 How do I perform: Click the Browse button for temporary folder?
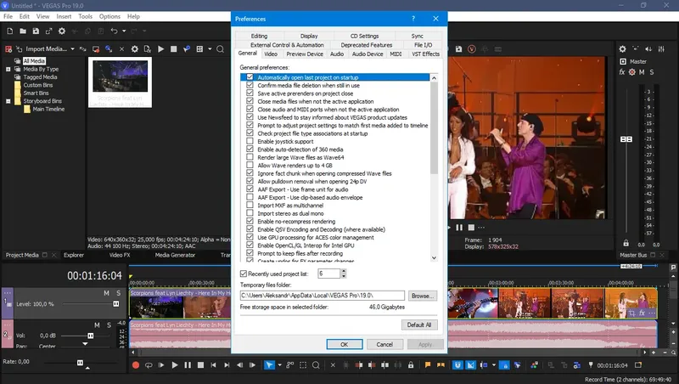click(422, 296)
